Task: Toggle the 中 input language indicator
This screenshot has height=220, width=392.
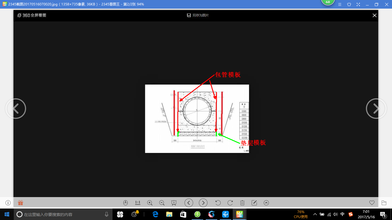Action: tap(343, 214)
